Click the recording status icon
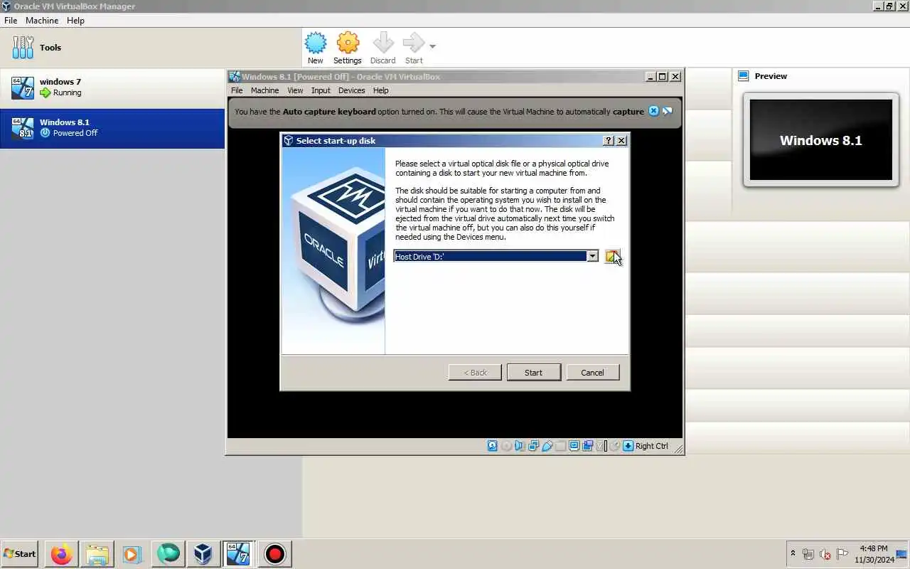Viewport: 910px width, 569px height. [x=587, y=446]
